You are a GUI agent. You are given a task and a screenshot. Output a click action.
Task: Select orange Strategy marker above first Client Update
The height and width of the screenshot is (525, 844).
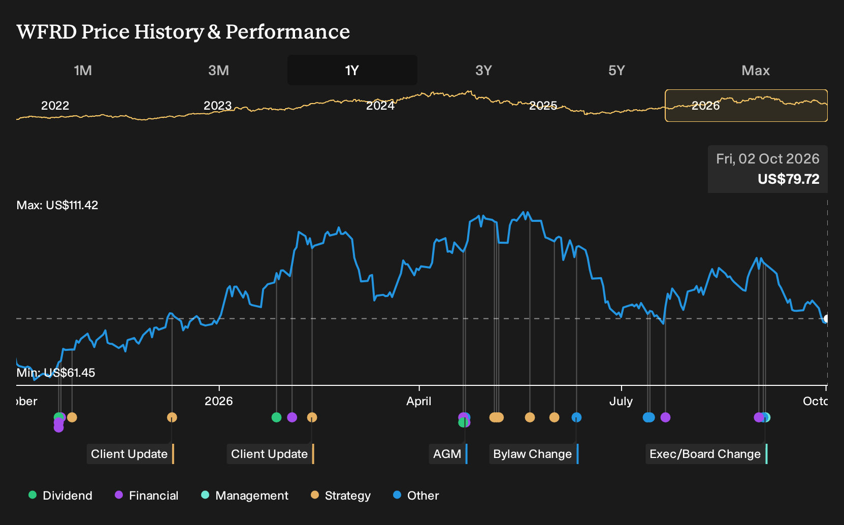pos(172,417)
